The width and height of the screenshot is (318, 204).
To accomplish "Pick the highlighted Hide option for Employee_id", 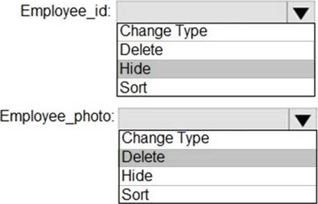I will pyautogui.click(x=216, y=69).
